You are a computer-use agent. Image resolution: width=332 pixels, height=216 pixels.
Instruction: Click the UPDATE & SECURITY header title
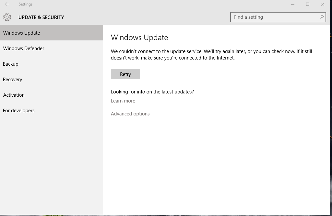pyautogui.click(x=41, y=17)
